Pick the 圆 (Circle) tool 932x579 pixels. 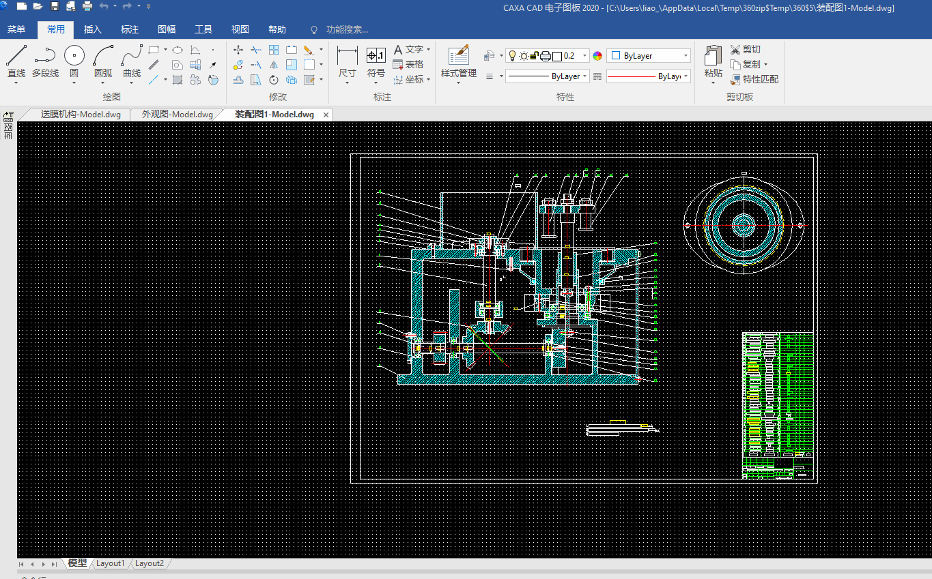click(x=74, y=56)
